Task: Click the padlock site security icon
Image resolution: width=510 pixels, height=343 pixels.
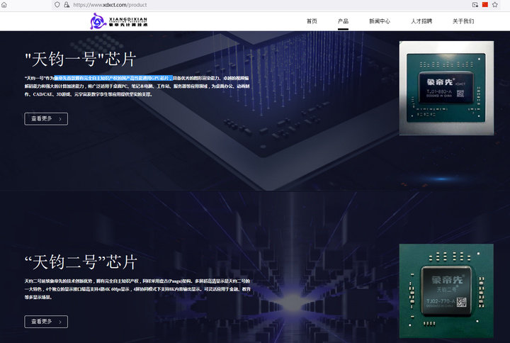Action: click(x=67, y=4)
